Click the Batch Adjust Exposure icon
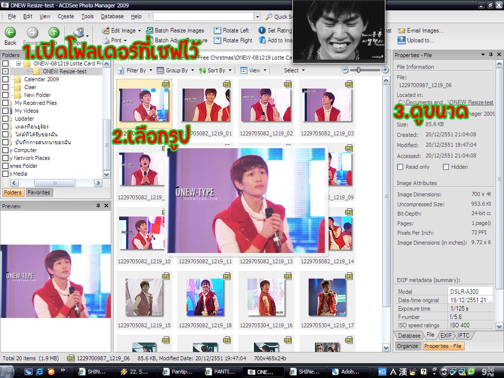The image size is (504, 378). (x=150, y=40)
